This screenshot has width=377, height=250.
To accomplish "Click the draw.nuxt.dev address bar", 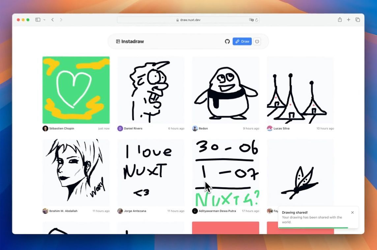I will [188, 20].
